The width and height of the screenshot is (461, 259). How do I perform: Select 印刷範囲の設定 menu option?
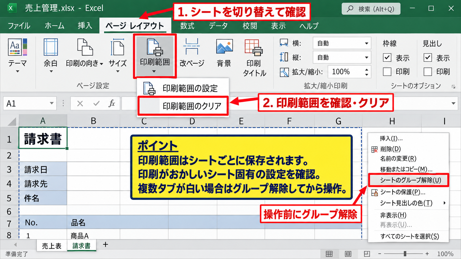point(183,88)
